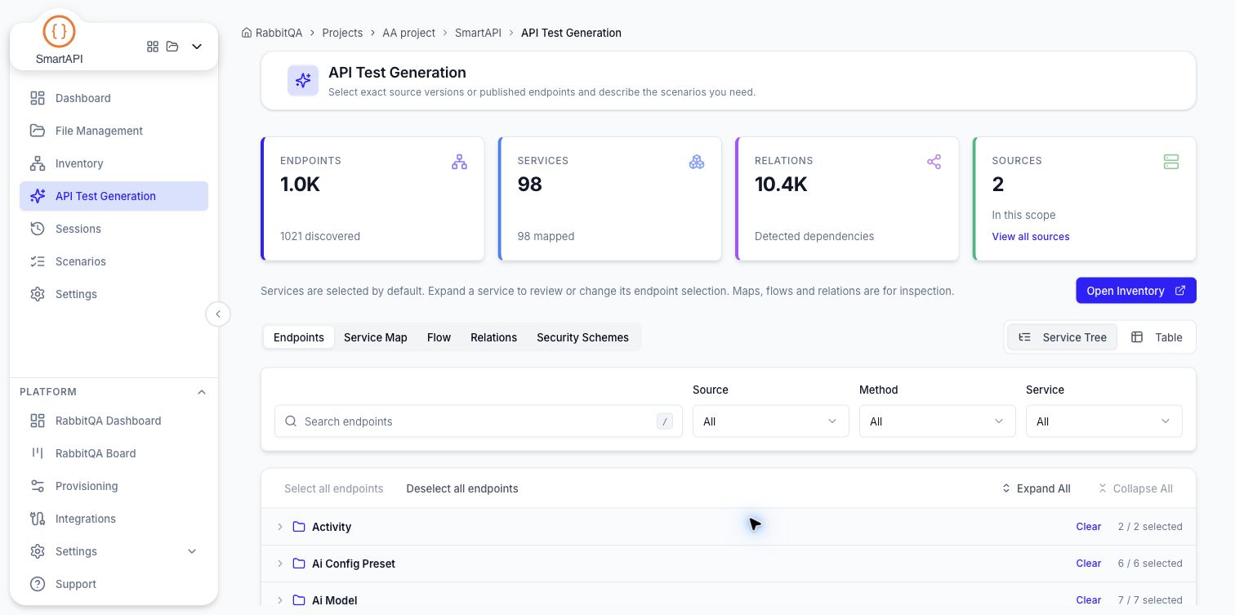Image resolution: width=1235 pixels, height=615 pixels.
Task: Click the Services card cubes icon
Action: pos(697,162)
